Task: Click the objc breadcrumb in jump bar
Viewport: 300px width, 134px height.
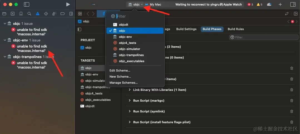Action: pos(84,21)
